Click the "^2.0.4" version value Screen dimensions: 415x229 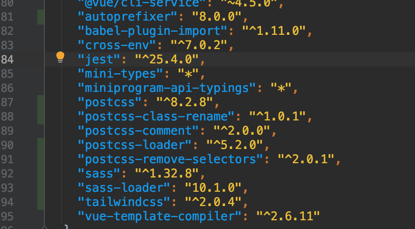(x=213, y=202)
